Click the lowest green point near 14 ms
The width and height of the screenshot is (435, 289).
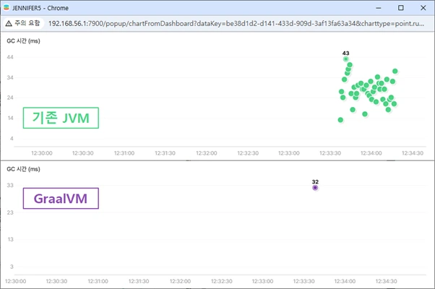(x=340, y=120)
